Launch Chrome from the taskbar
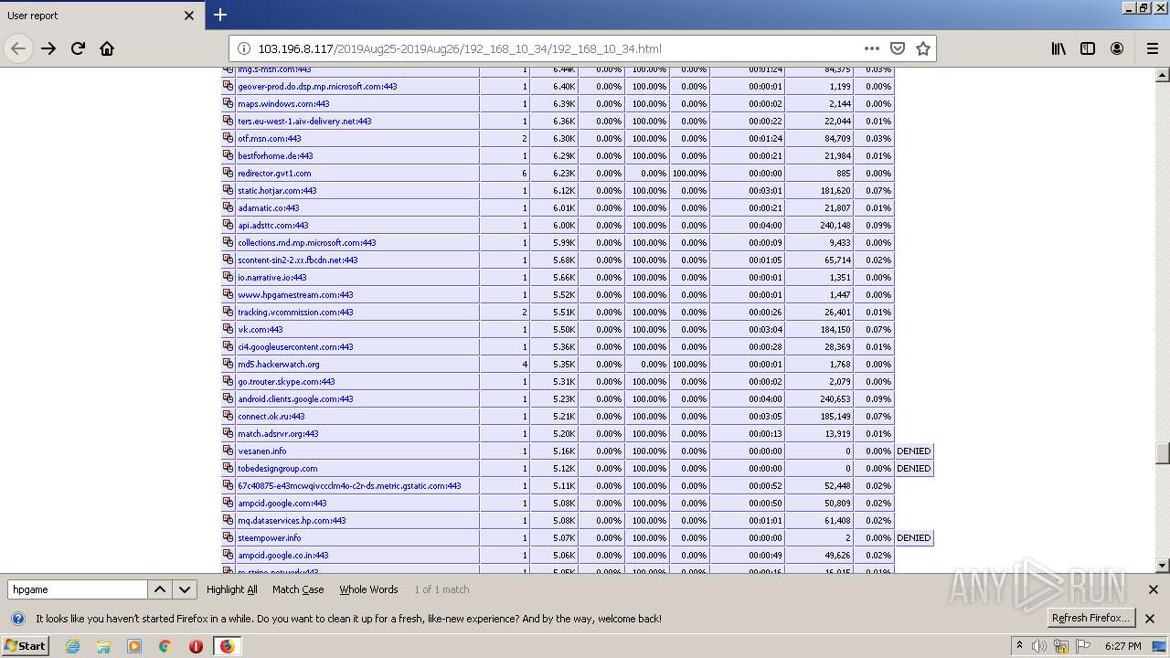 click(x=165, y=646)
